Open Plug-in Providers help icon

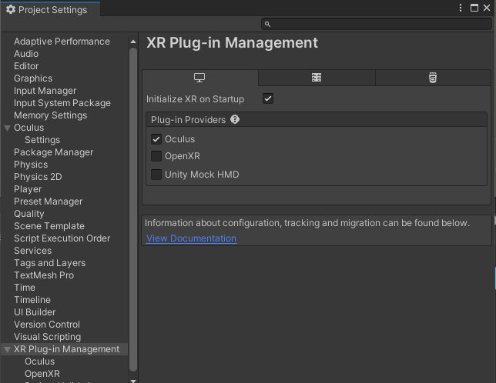(235, 120)
